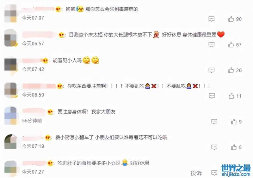
Task: Reply to '要注意身体啊' comment
Action: (214, 122)
